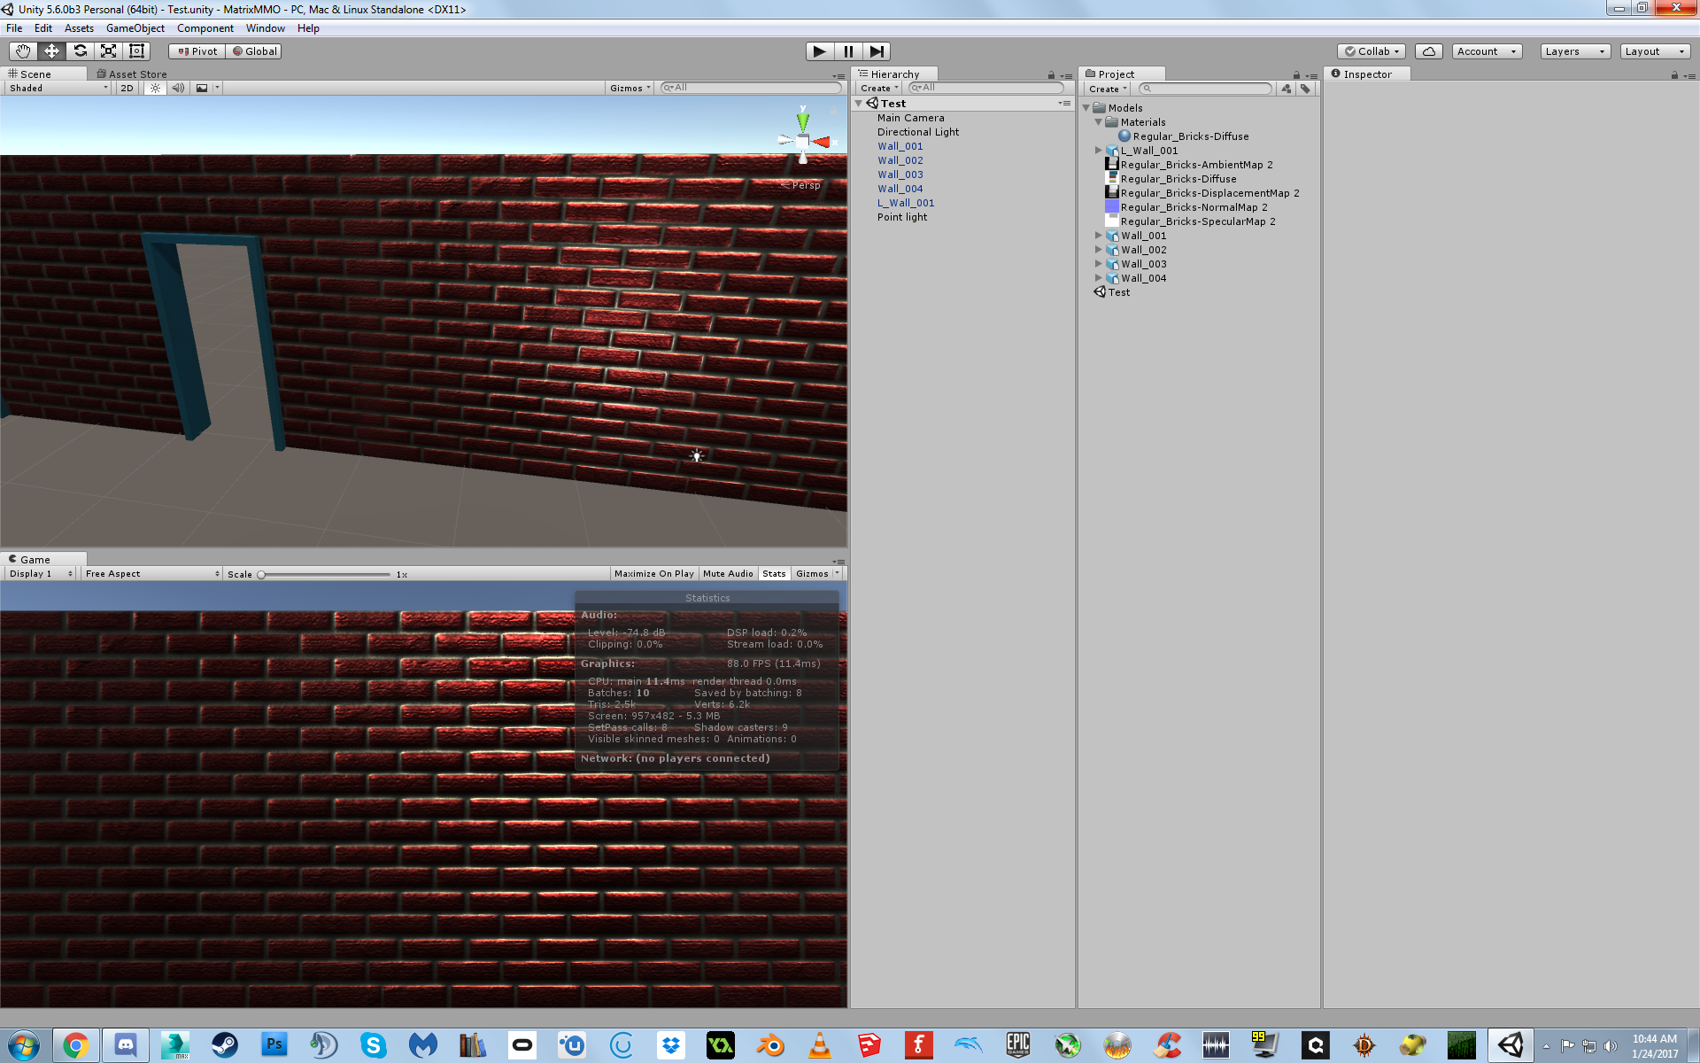The image size is (1700, 1063).
Task: Select the Scale tool
Action: tap(108, 51)
